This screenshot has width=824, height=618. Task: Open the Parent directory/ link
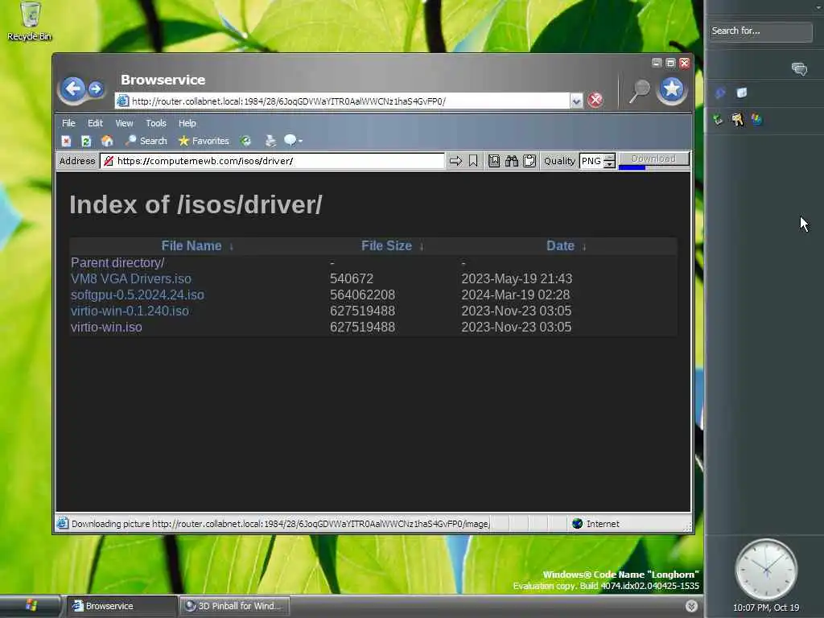tap(117, 263)
